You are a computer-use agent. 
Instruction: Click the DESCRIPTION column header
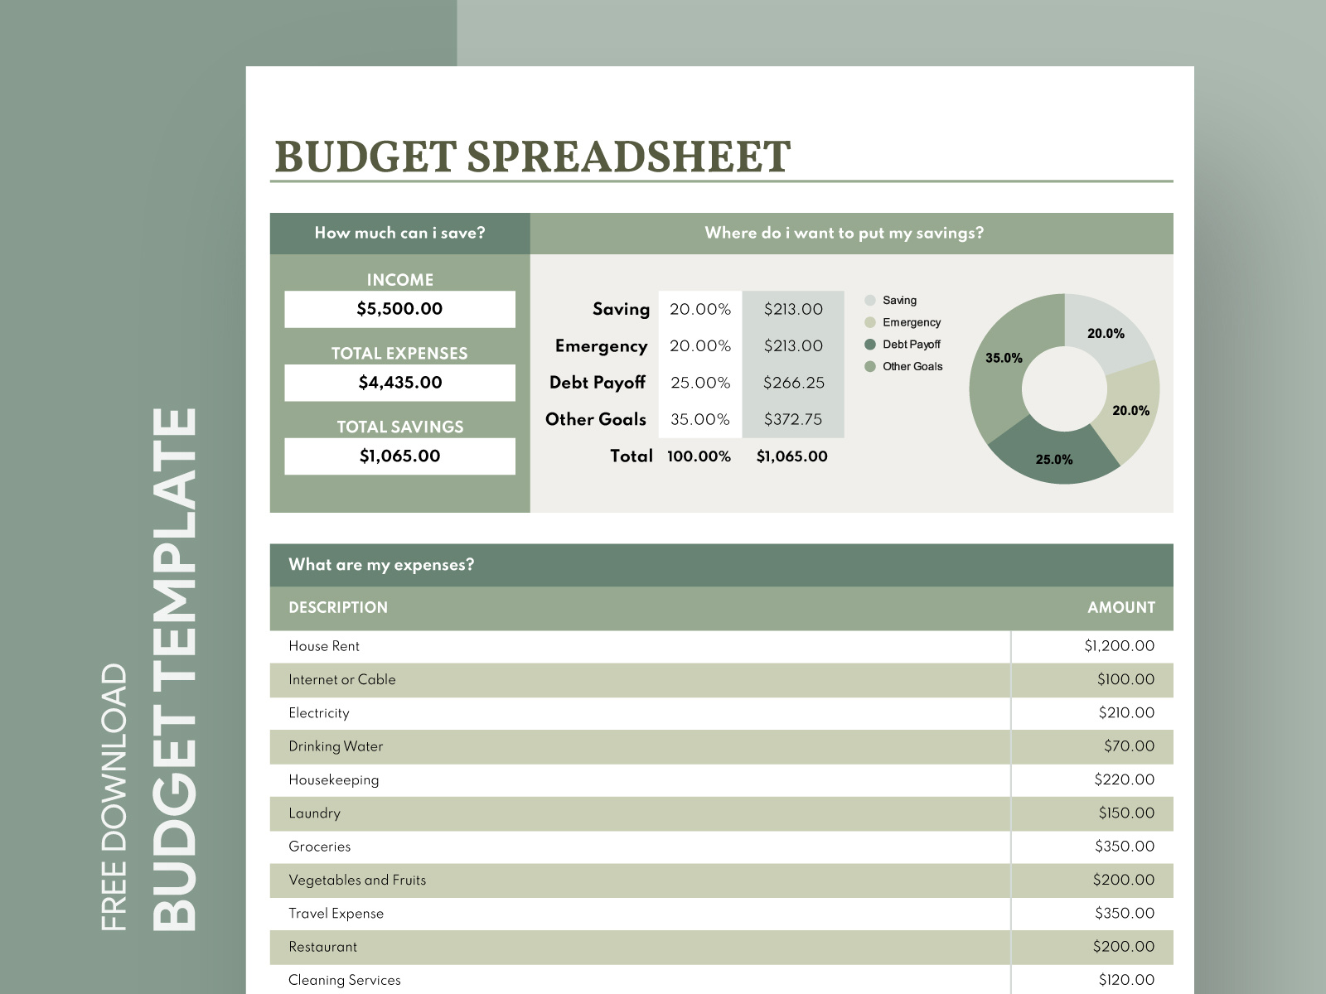pos(338,607)
